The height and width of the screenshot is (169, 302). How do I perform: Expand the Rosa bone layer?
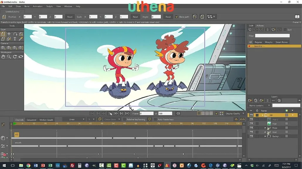pyautogui.click(x=265, y=128)
